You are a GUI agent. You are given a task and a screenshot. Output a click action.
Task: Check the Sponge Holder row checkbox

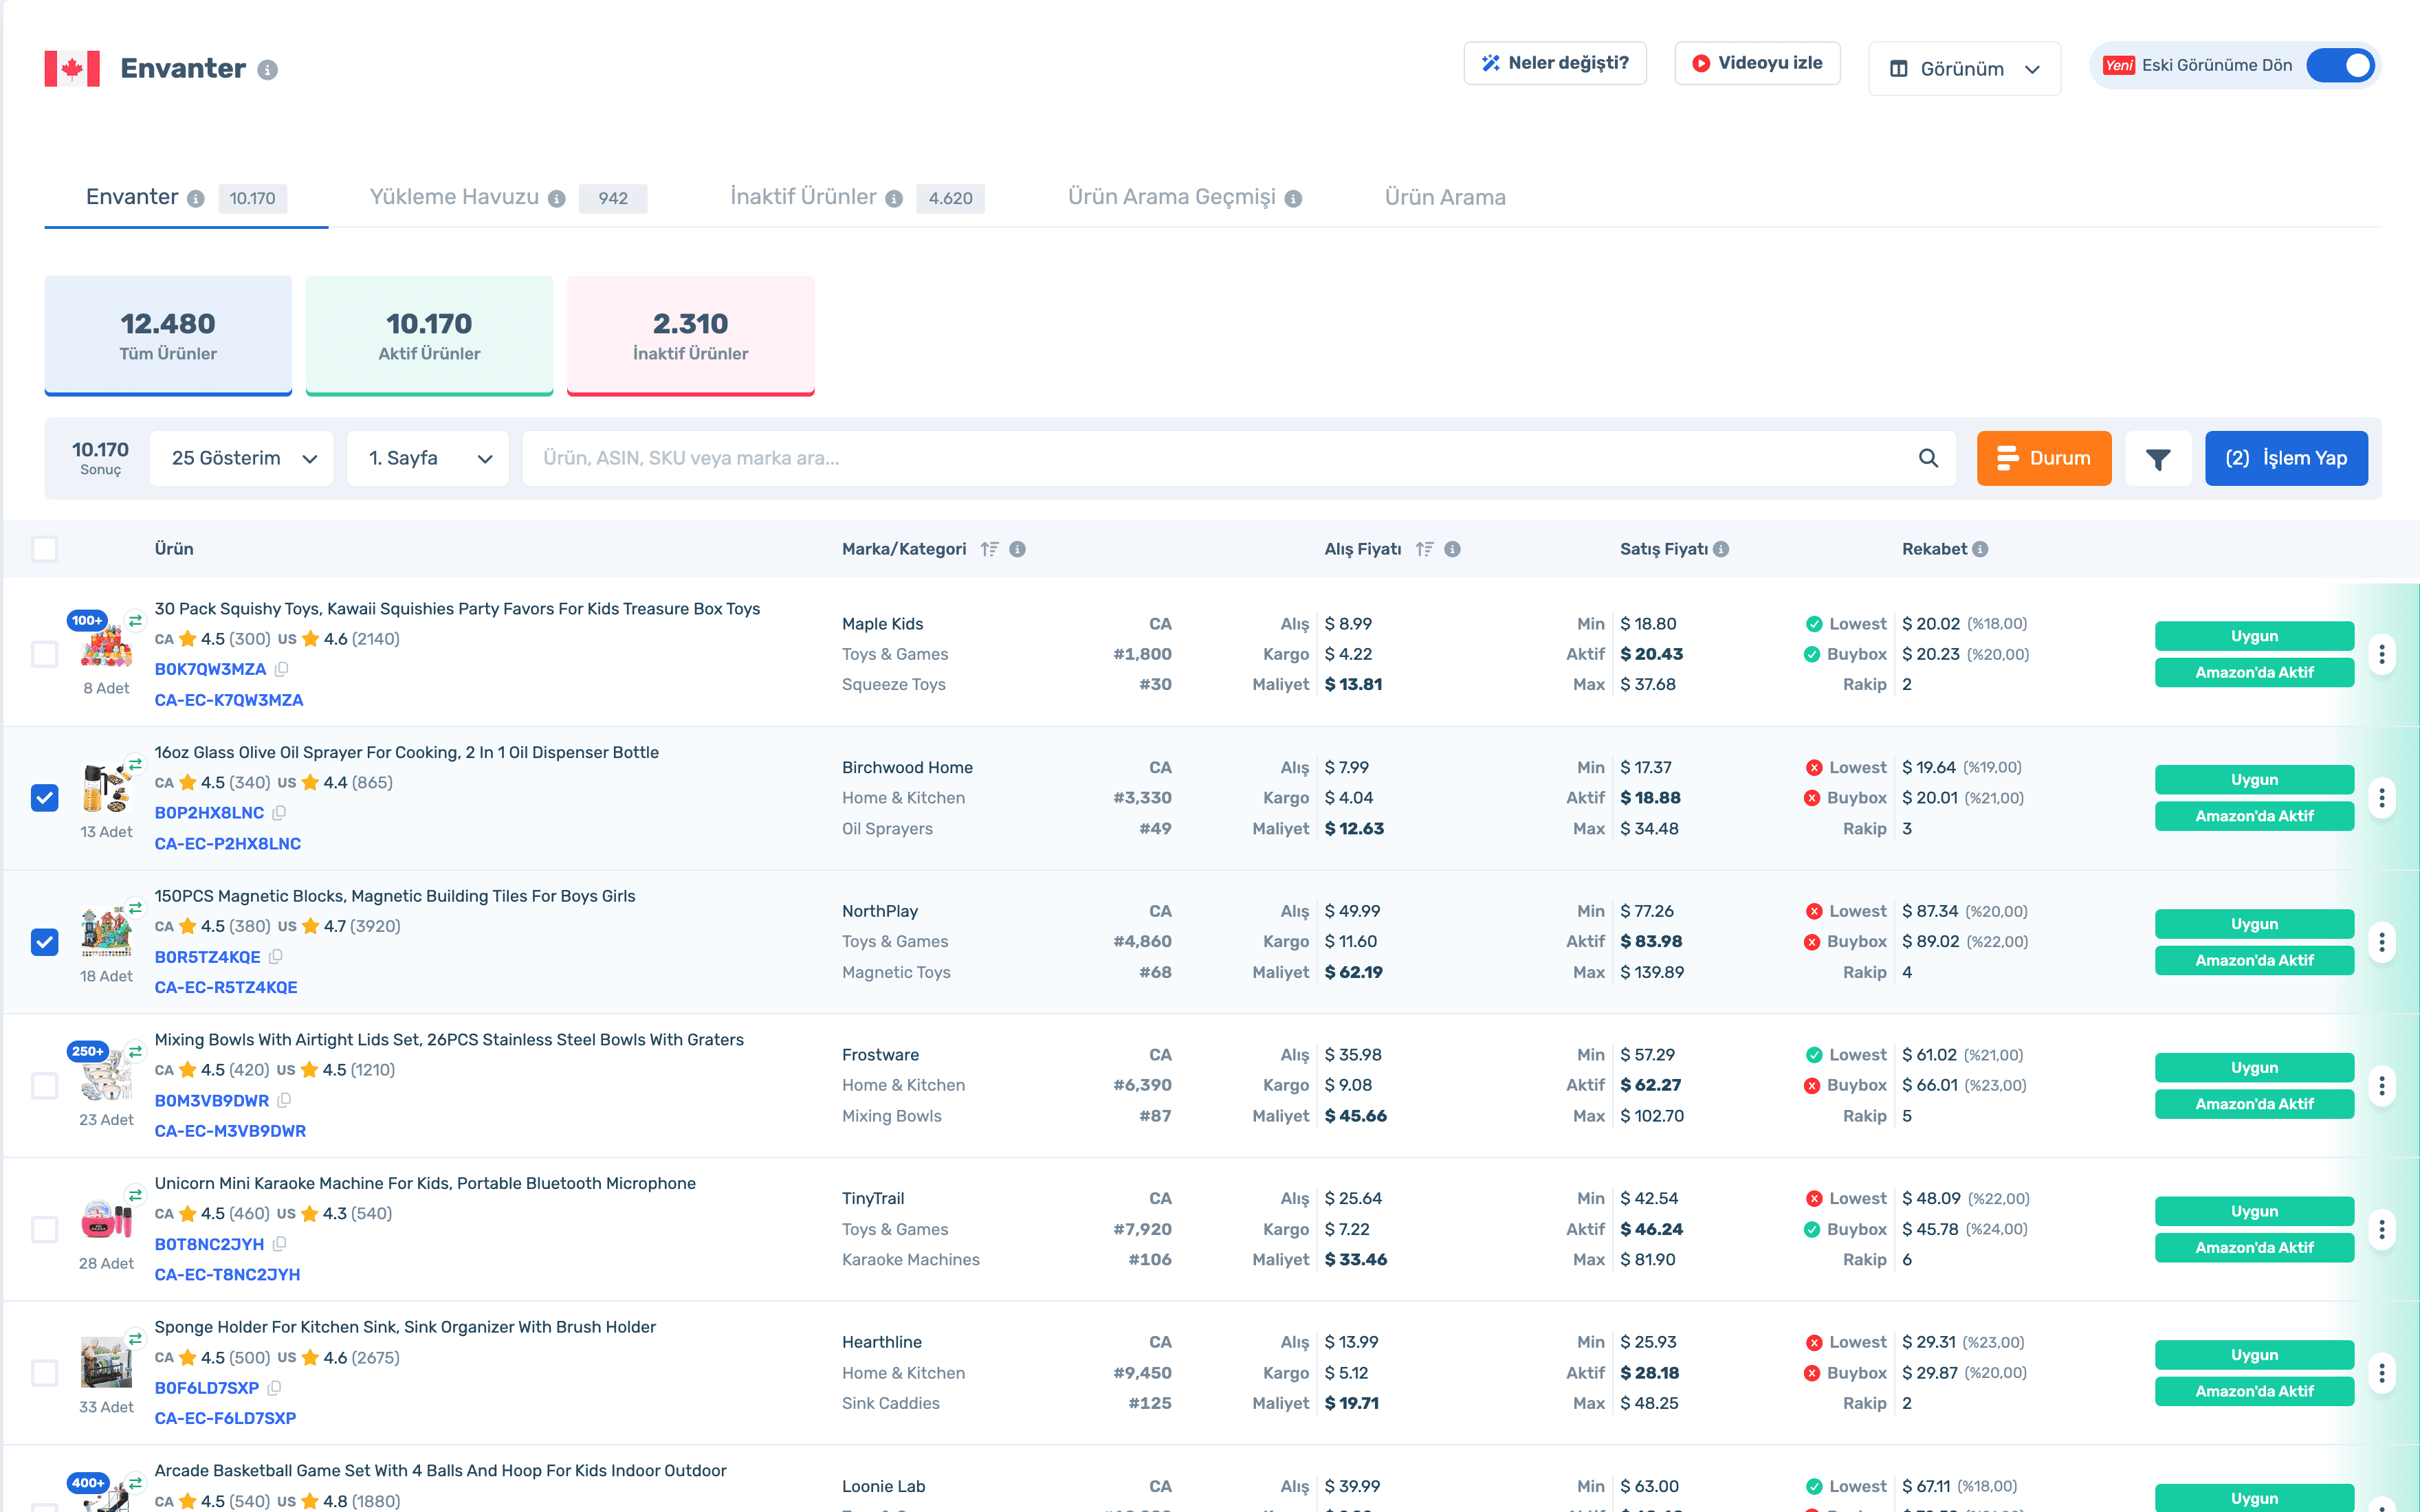click(x=45, y=1373)
